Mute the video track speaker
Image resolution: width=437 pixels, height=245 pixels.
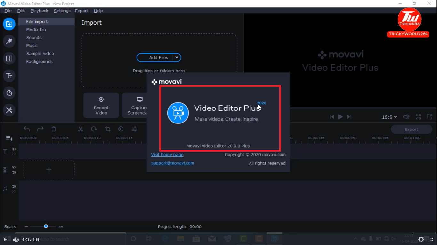pos(14,172)
